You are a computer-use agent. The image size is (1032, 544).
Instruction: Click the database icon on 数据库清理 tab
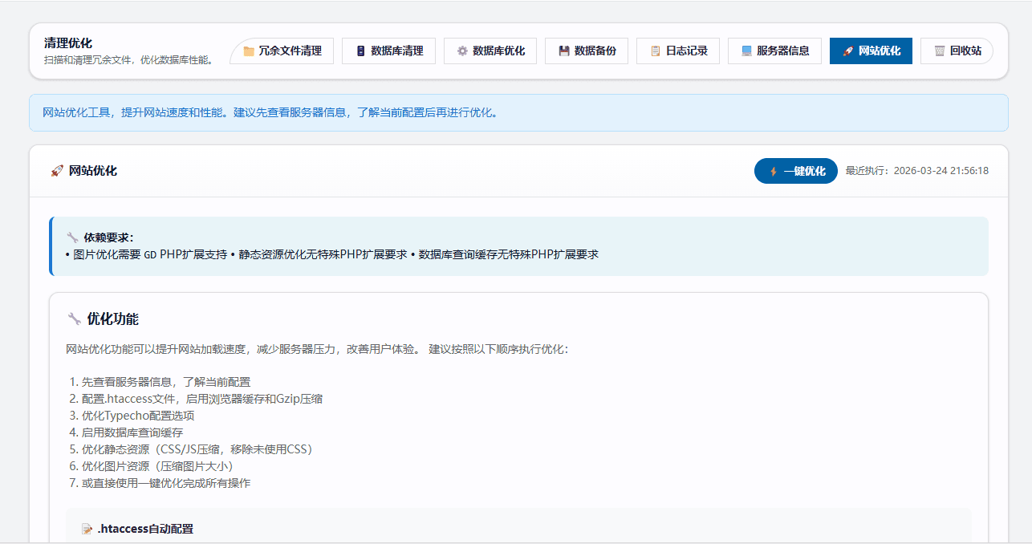click(361, 51)
